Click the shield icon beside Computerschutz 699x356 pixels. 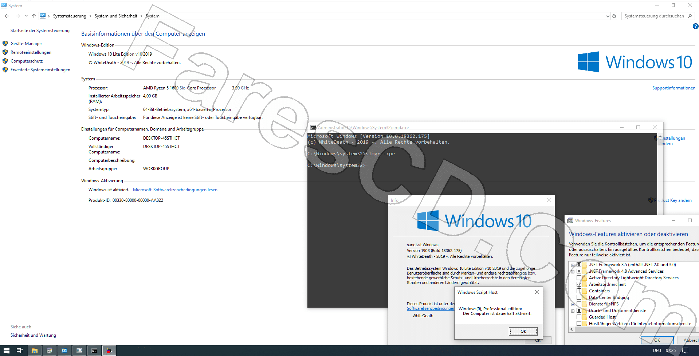(x=5, y=61)
